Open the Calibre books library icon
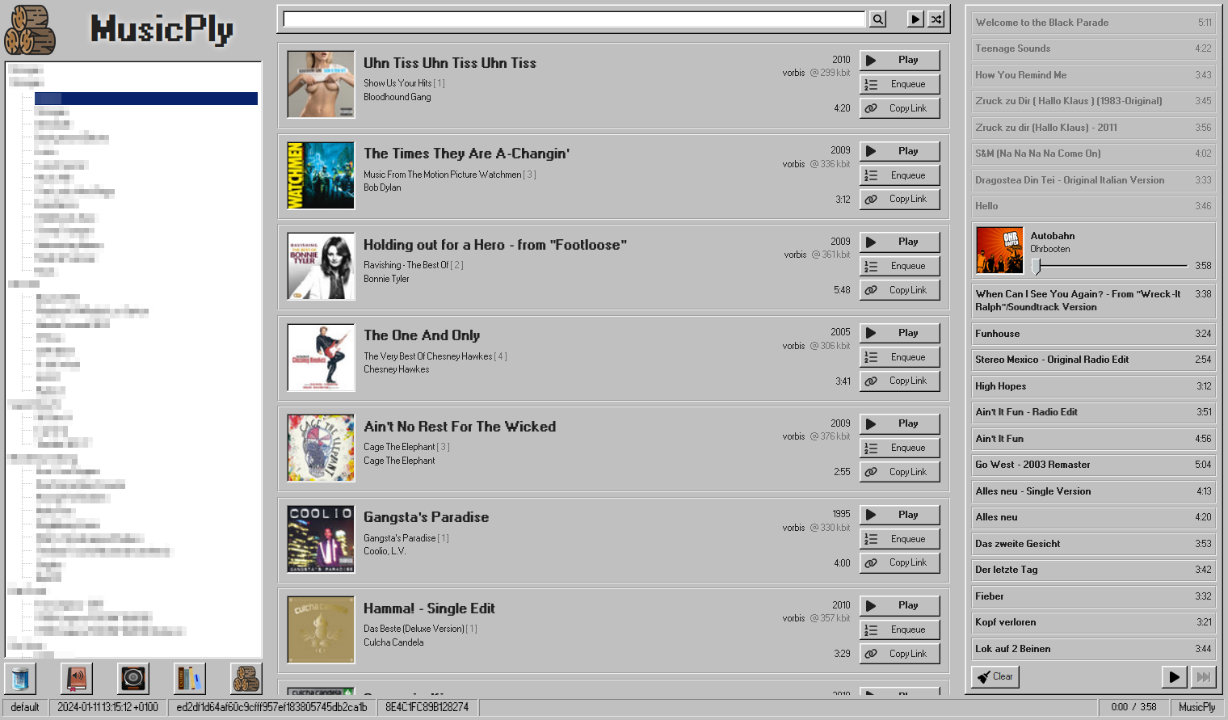This screenshot has height=720, width=1228. coord(190,679)
